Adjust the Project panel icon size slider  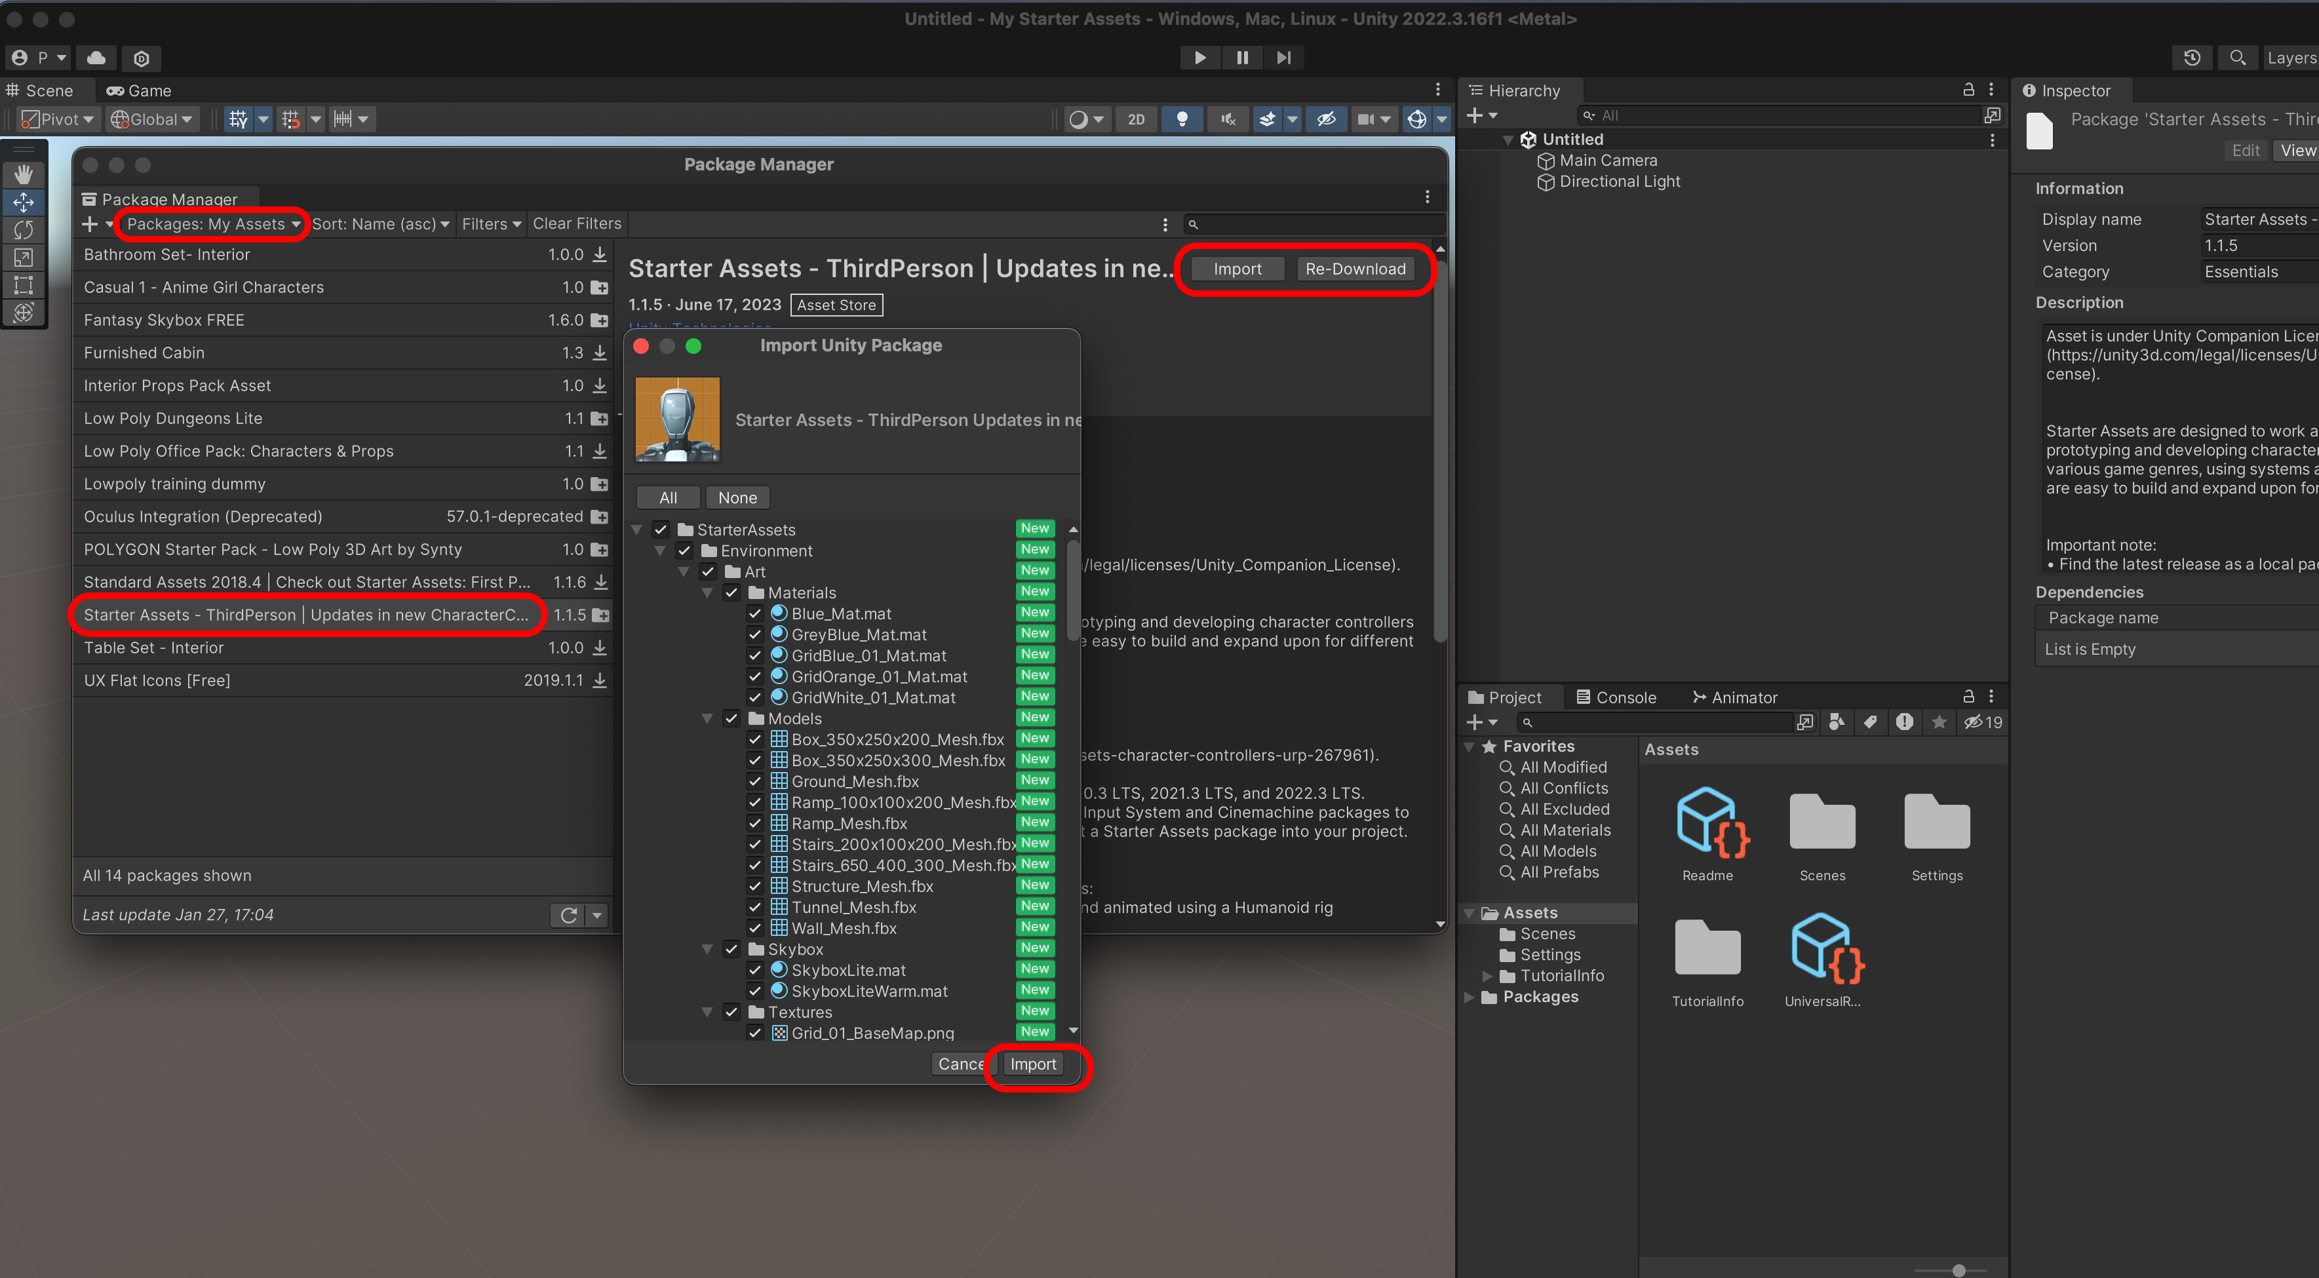click(1958, 1270)
